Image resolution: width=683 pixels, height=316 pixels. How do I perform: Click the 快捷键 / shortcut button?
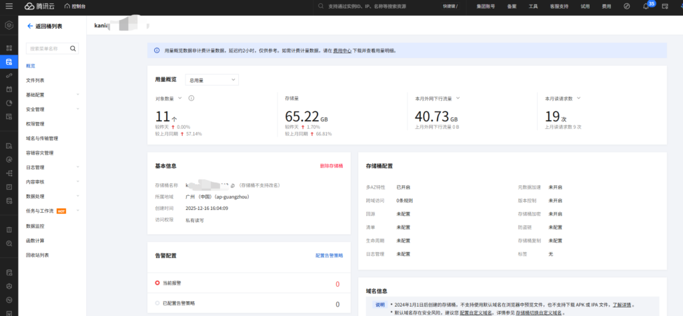pyautogui.click(x=450, y=6)
